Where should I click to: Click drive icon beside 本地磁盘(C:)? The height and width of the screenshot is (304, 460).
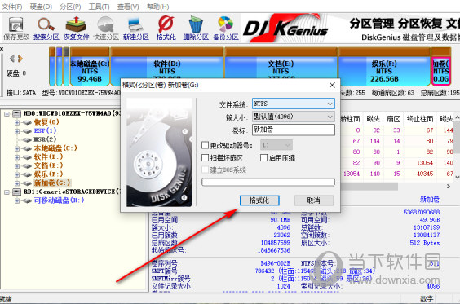point(27,148)
